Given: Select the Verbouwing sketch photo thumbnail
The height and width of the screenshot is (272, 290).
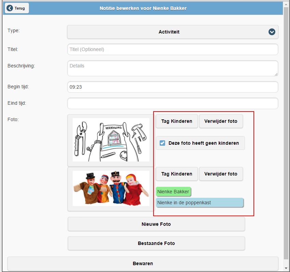Looking at the screenshot, I should pos(111,140).
